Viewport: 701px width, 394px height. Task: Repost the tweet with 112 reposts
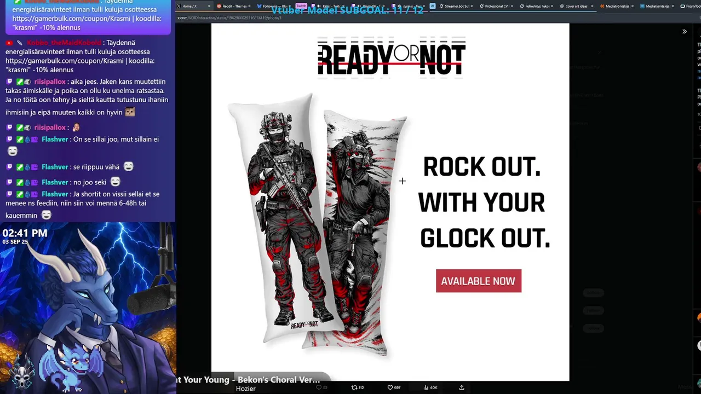coord(357,387)
